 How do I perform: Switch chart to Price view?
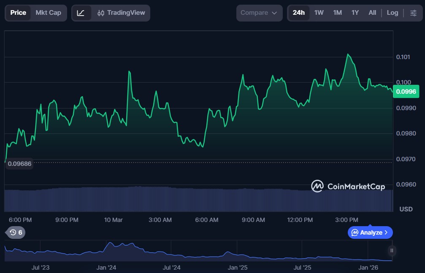tap(18, 13)
